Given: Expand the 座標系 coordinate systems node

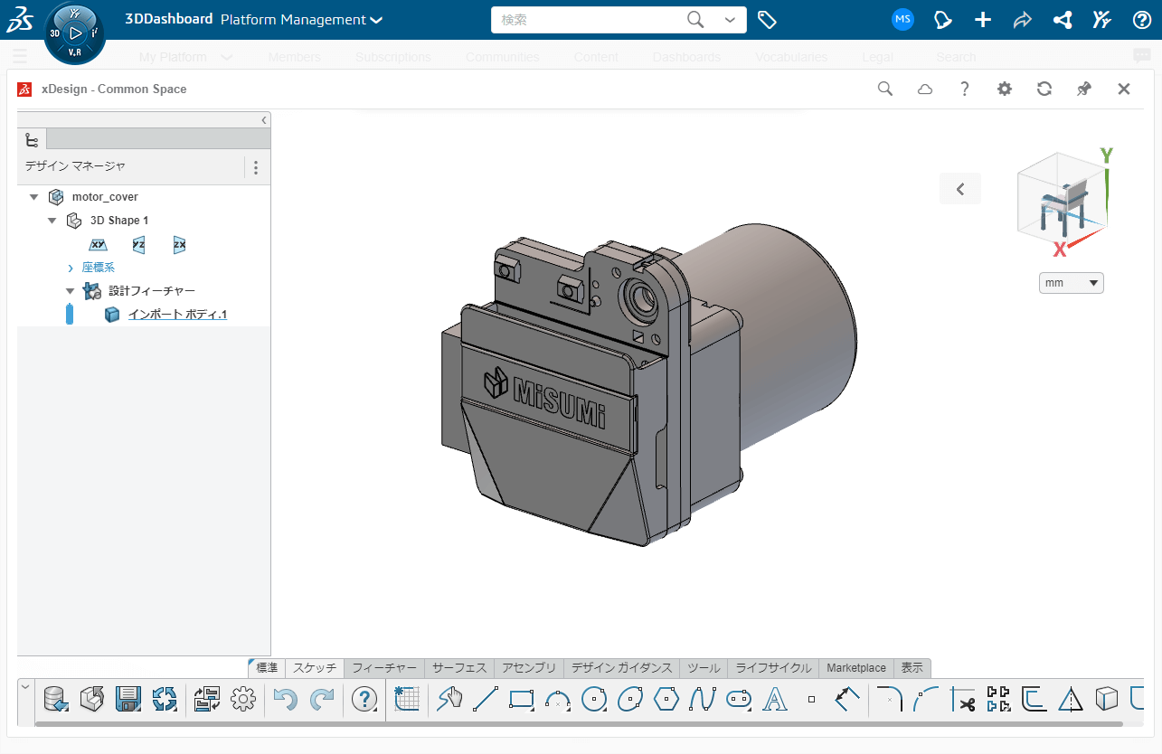Looking at the screenshot, I should click(71, 267).
